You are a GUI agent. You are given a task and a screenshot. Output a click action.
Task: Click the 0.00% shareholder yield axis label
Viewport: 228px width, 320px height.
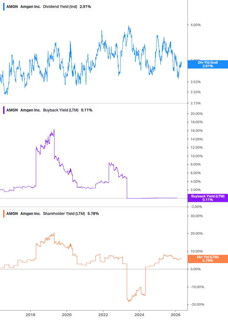tap(196, 269)
